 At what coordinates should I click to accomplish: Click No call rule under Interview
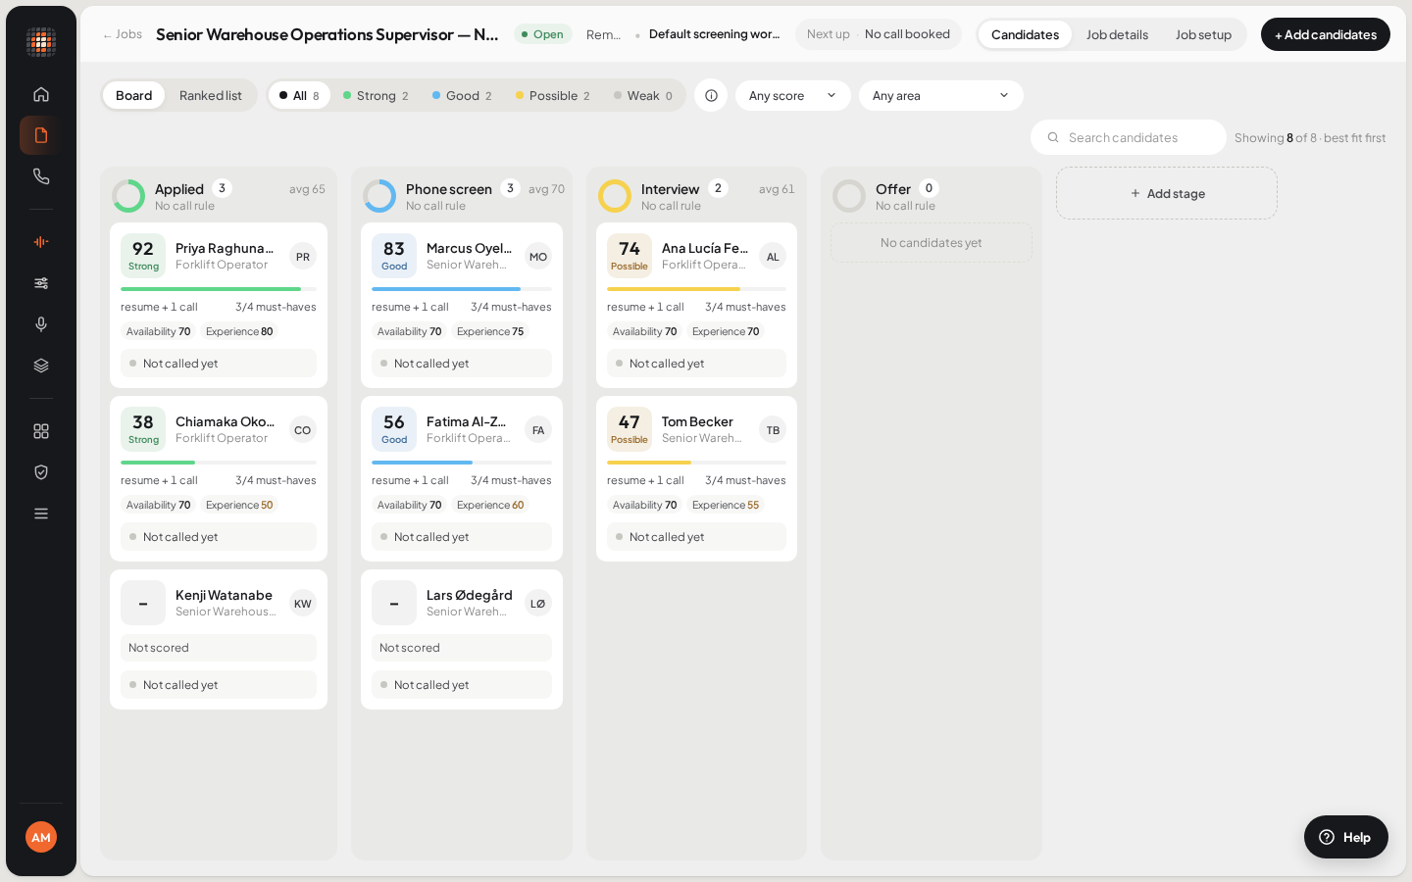point(671,206)
